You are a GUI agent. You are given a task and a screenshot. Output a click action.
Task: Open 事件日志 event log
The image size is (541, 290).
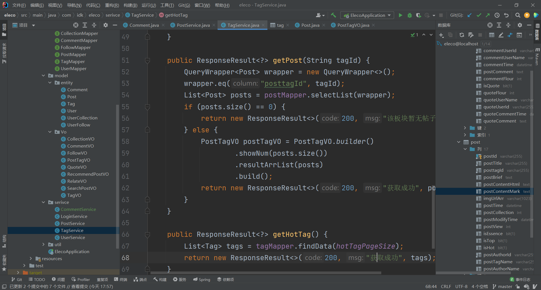pos(520,279)
